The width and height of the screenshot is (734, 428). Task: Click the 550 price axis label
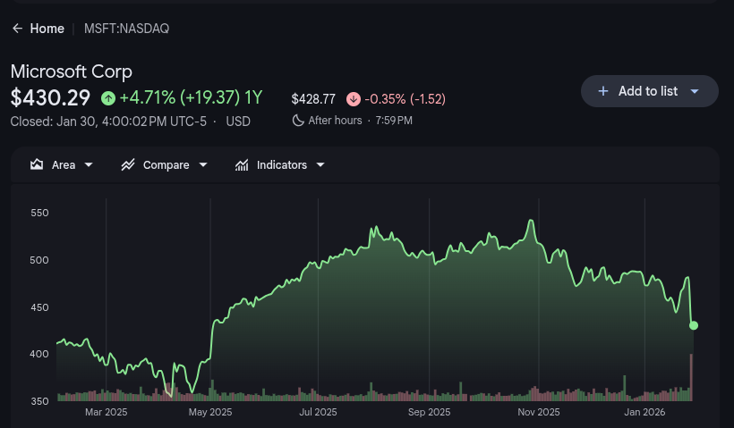39,213
